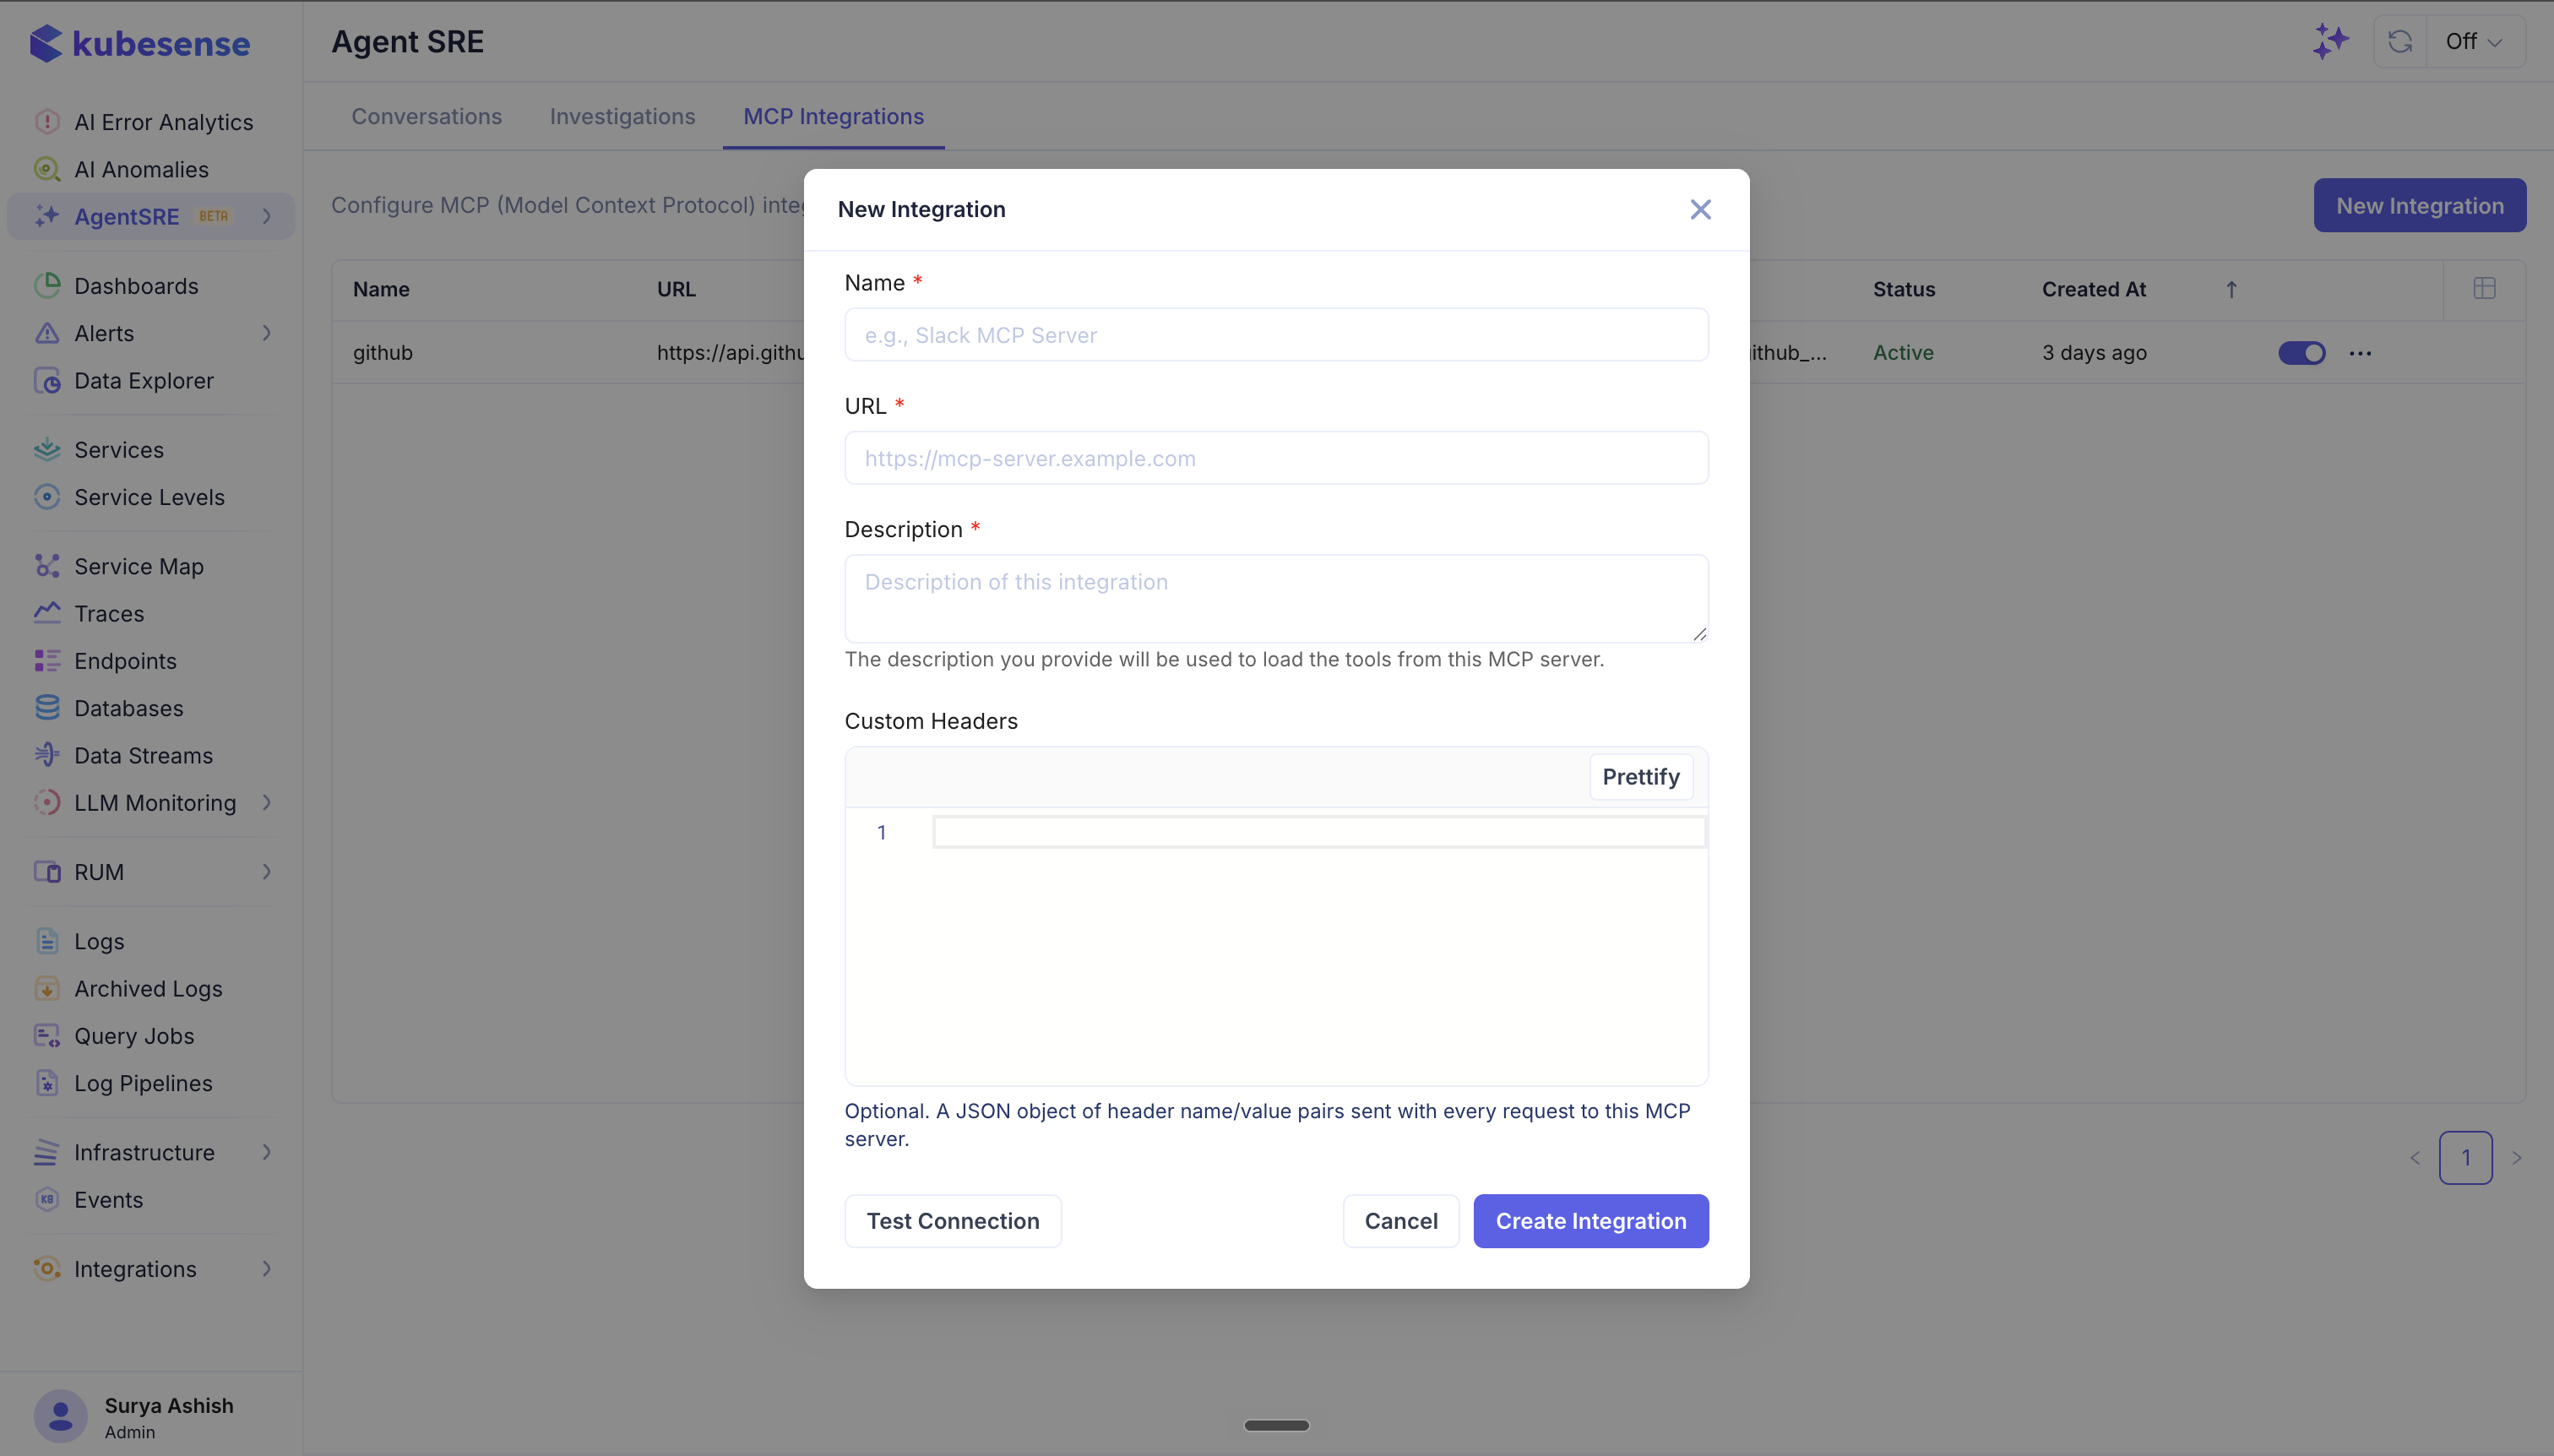Screen dimensions: 2554x1456
Task: Click the Prettify button
Action: 1640,777
